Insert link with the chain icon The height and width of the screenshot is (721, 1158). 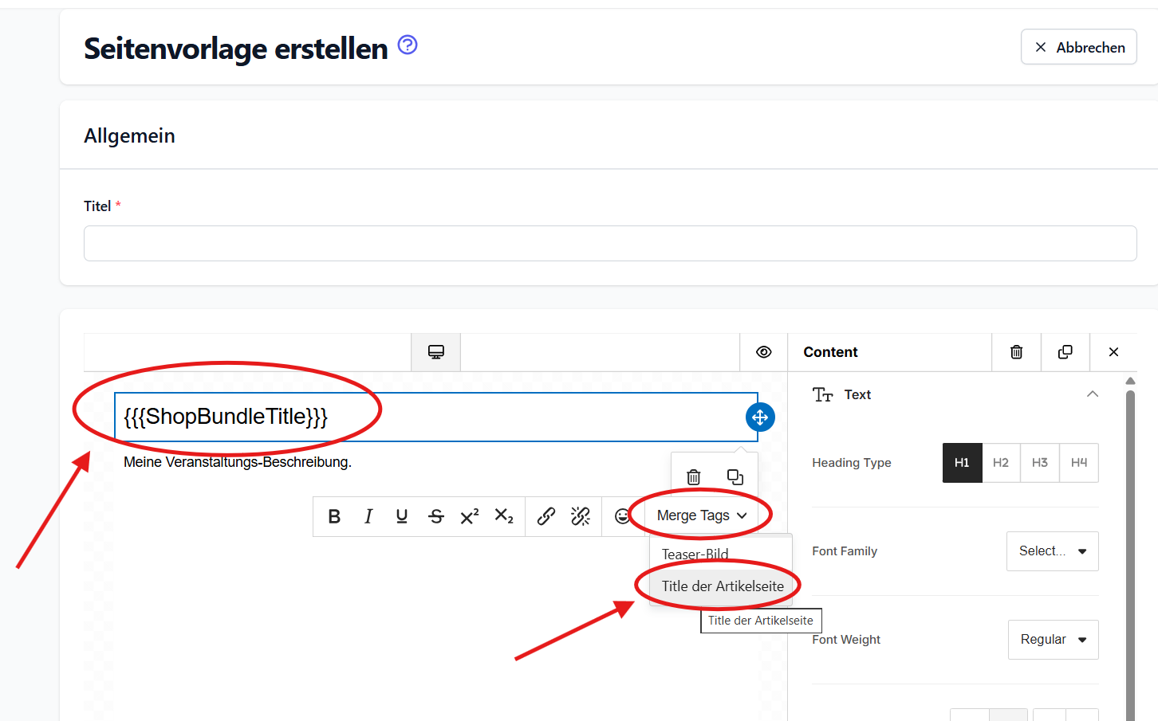tap(546, 516)
